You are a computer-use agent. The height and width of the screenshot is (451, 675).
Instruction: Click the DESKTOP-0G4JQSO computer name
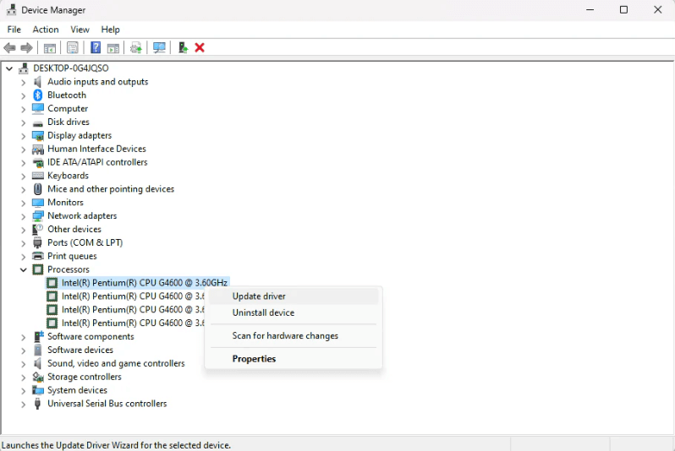pos(70,68)
